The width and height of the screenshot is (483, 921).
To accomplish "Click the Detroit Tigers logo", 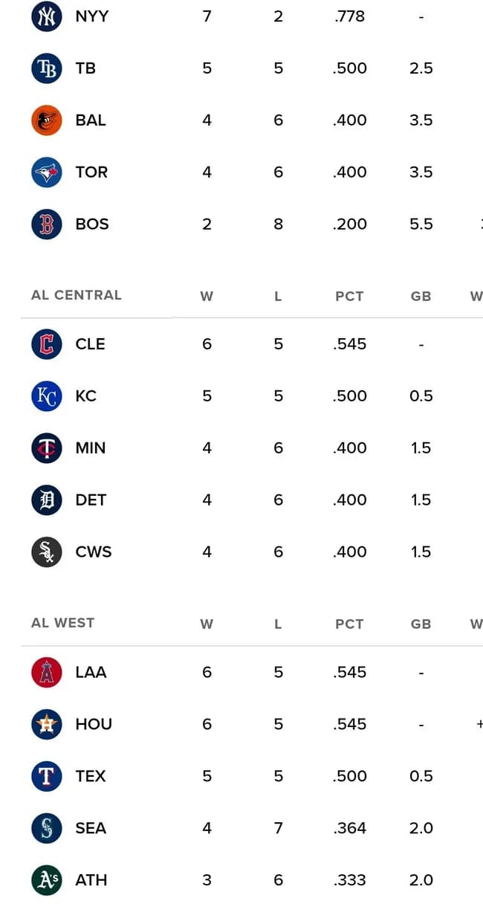I will pyautogui.click(x=46, y=500).
